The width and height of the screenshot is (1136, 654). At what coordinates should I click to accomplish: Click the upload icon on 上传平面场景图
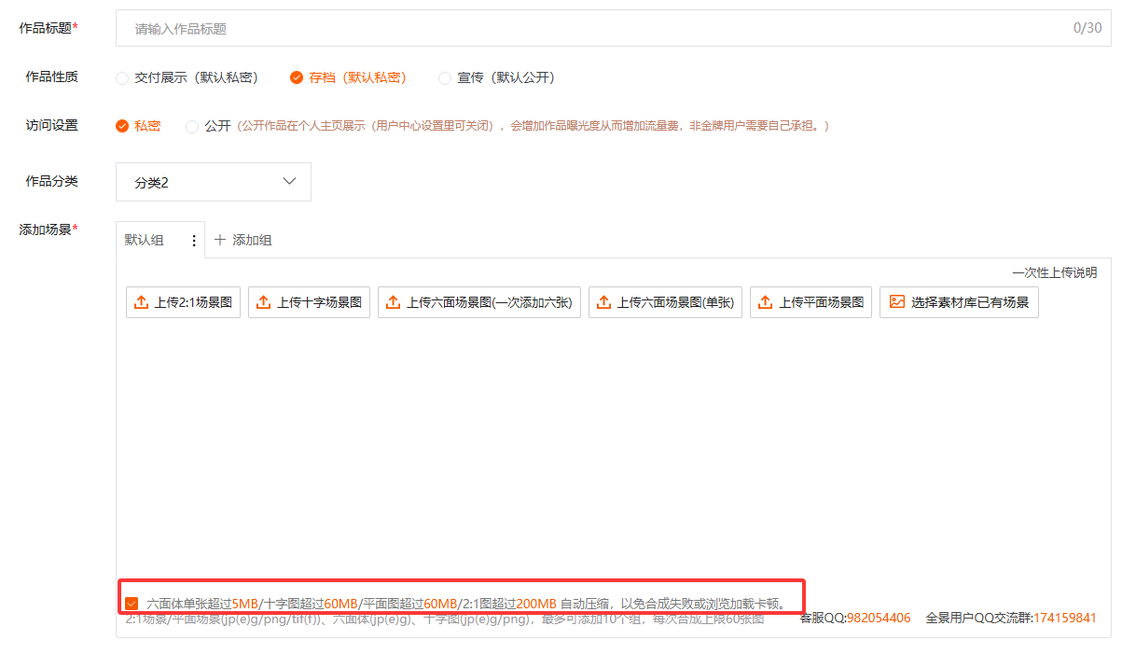[x=766, y=302]
